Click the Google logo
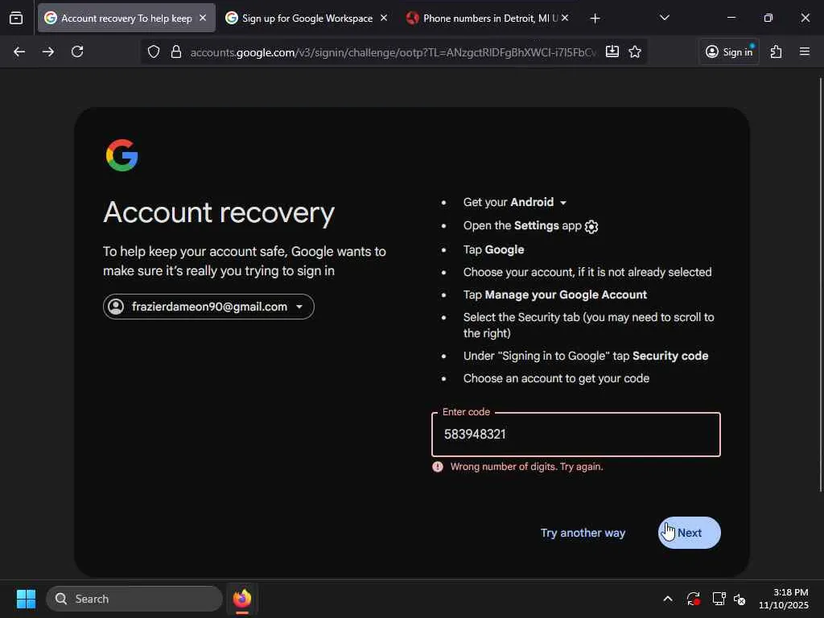 (122, 155)
